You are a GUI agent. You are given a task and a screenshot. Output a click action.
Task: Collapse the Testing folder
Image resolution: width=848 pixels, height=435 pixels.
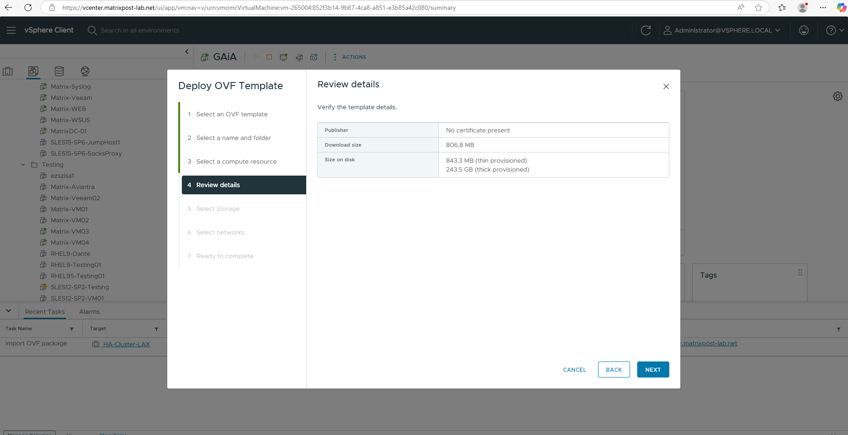(23, 164)
